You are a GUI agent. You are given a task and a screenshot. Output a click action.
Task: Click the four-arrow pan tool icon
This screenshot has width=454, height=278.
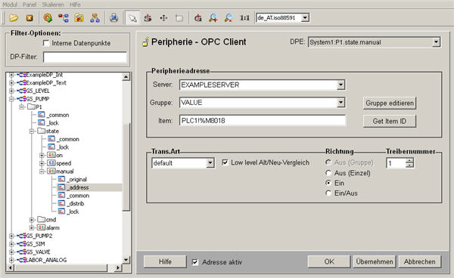163,18
